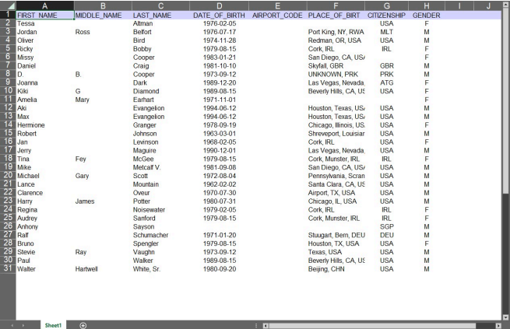Select column D header

(x=220, y=6)
